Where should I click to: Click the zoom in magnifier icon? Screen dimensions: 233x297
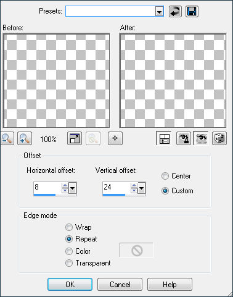click(25, 138)
